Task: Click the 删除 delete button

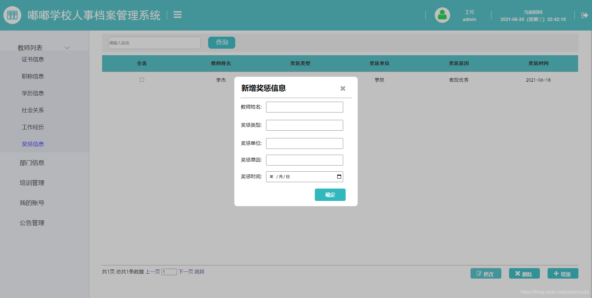Action: click(x=524, y=274)
